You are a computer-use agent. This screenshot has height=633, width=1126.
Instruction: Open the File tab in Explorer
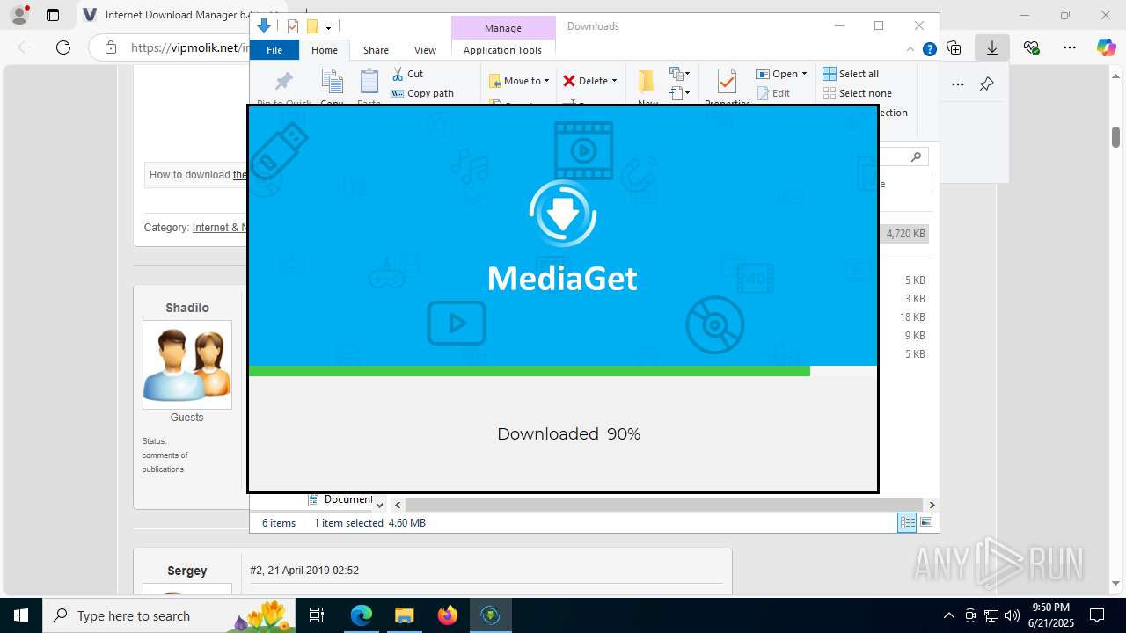tap(274, 50)
